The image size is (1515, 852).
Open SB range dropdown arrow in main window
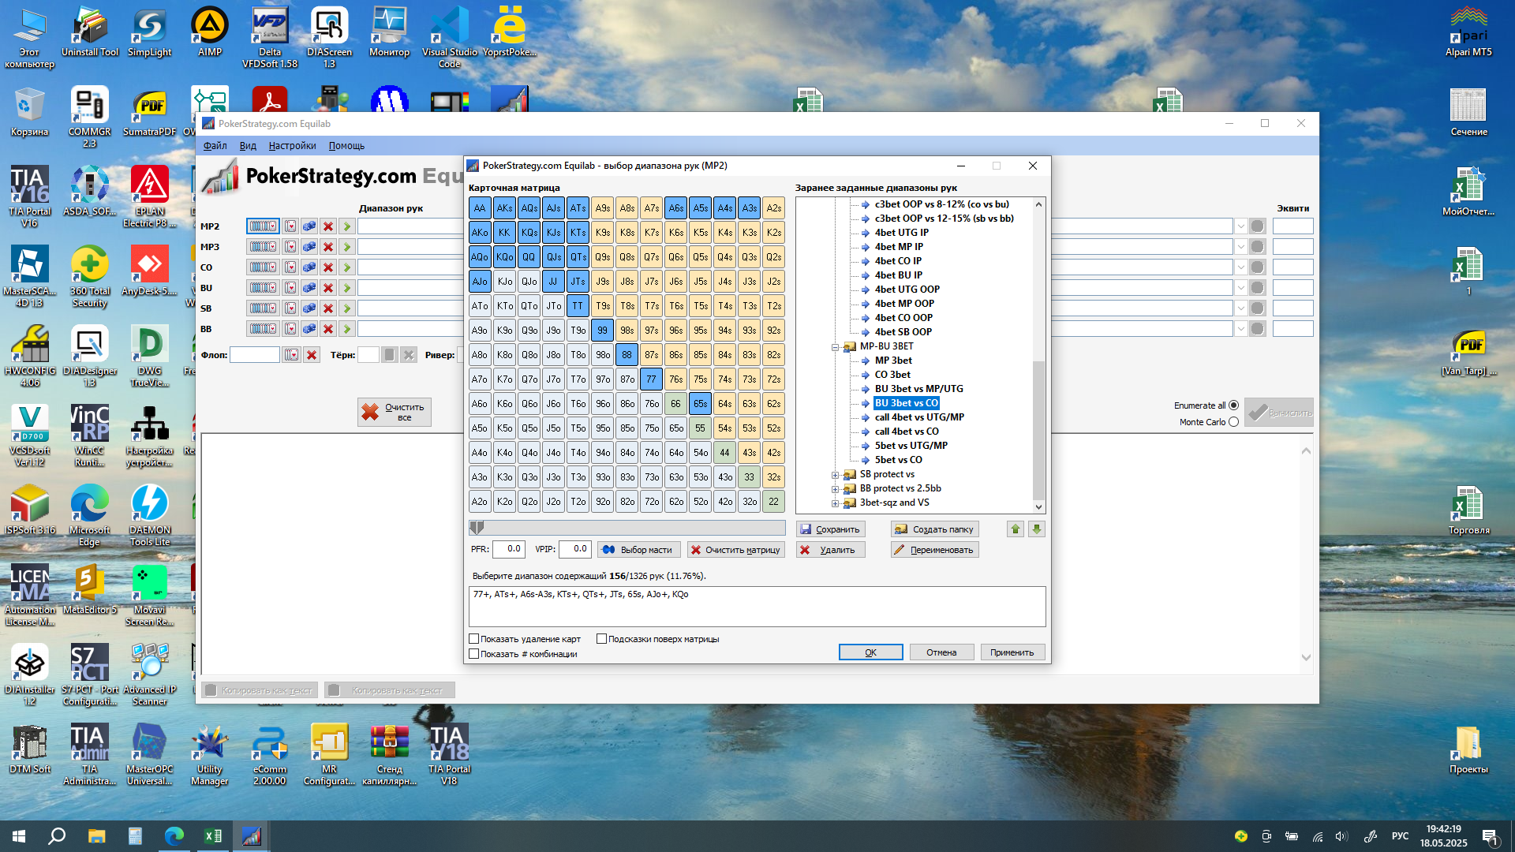1240,308
